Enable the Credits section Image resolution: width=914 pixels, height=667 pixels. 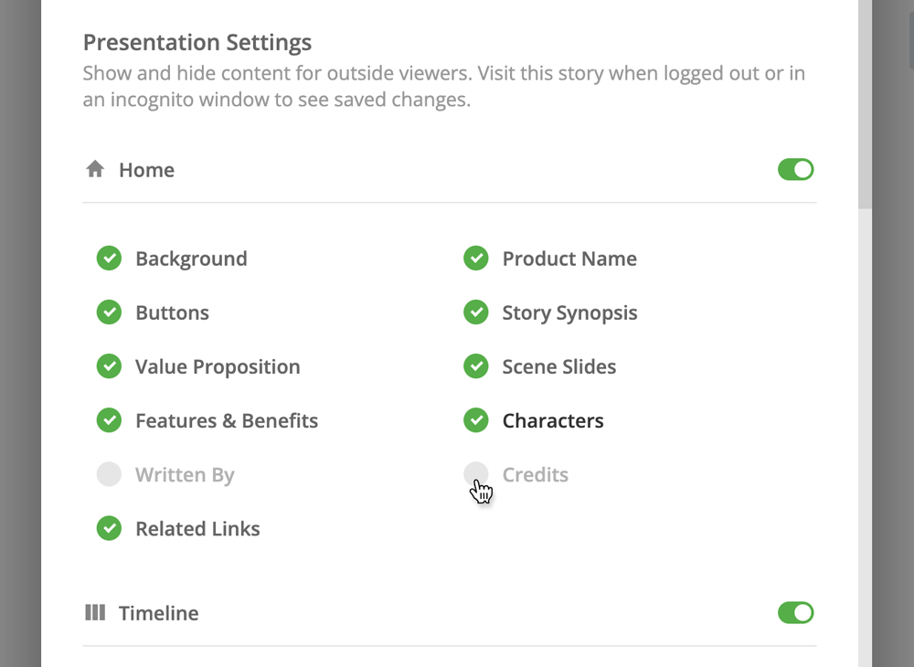(x=476, y=474)
